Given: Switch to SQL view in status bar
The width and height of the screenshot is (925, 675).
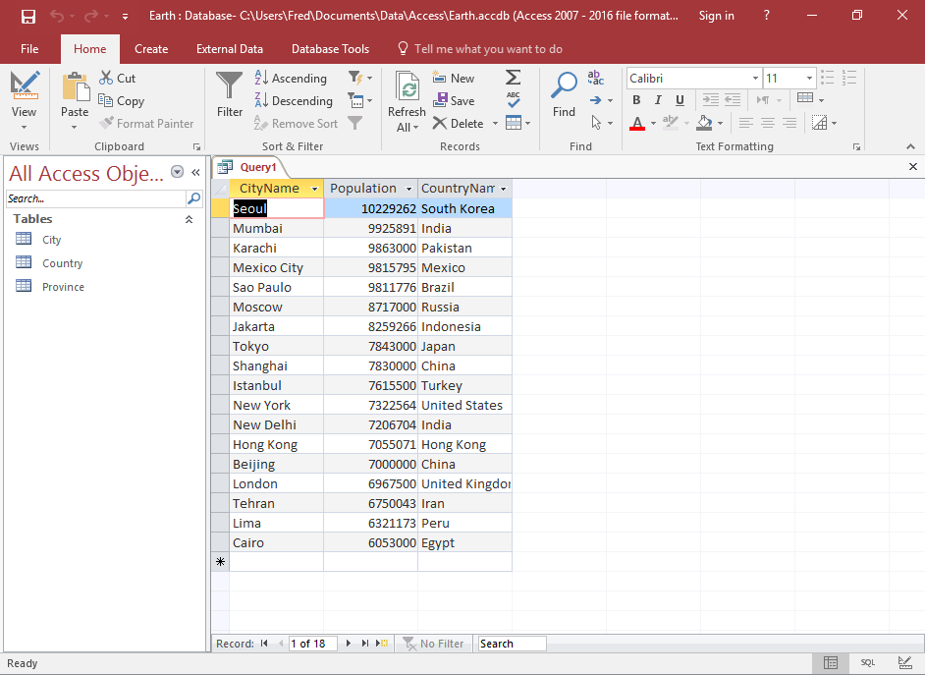Looking at the screenshot, I should point(868,663).
